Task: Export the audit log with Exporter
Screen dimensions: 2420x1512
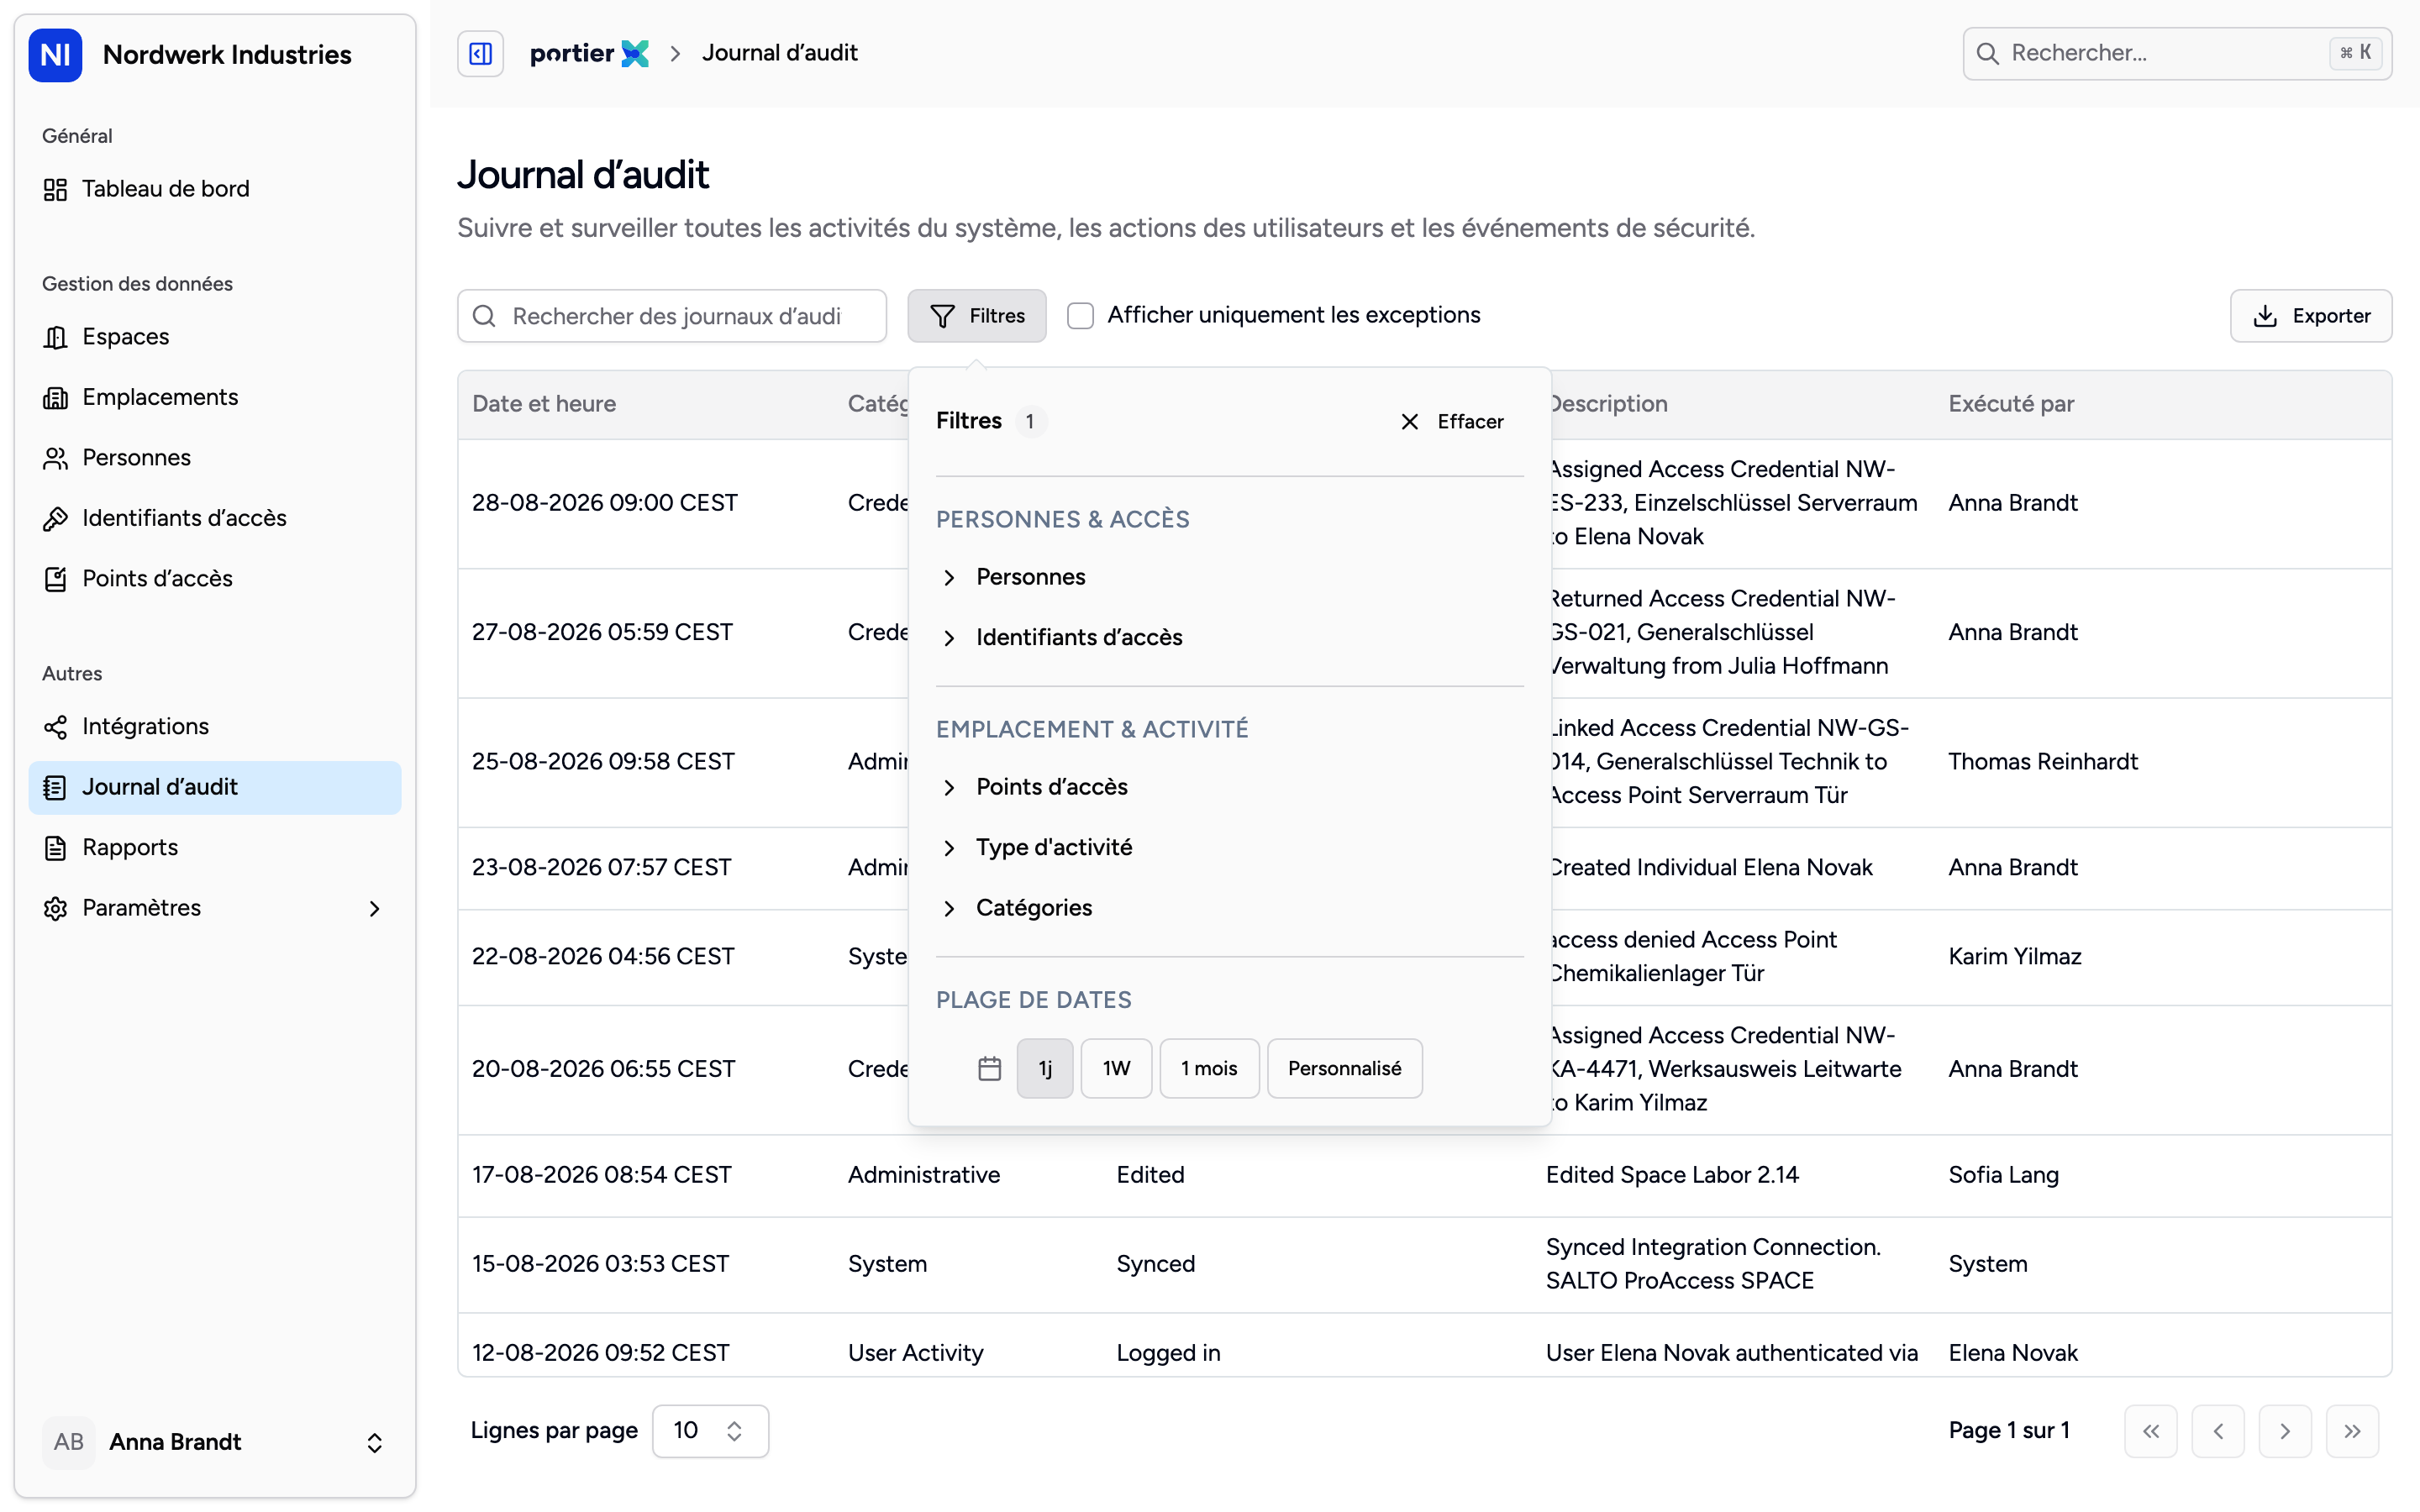Action: click(2311, 316)
